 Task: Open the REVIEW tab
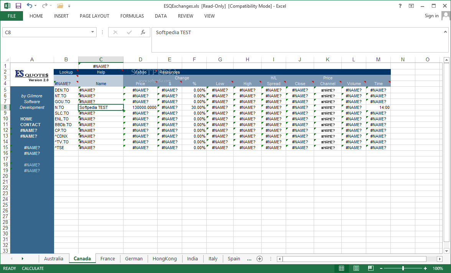186,16
